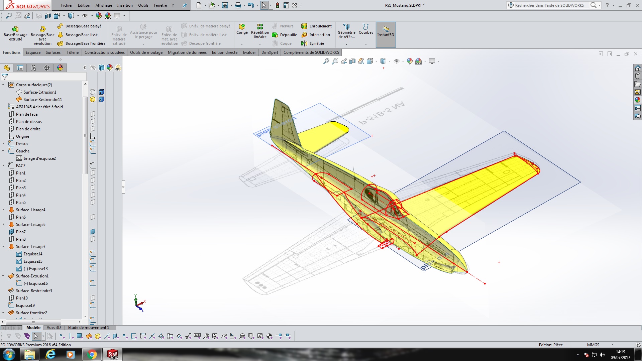Open PropertyManager tab icon

pyautogui.click(x=20, y=68)
